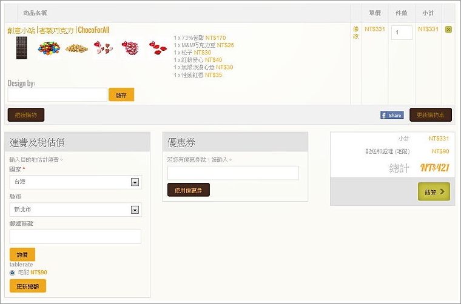Click the 優惠券 section heading
The height and width of the screenshot is (304, 461).
point(181,142)
